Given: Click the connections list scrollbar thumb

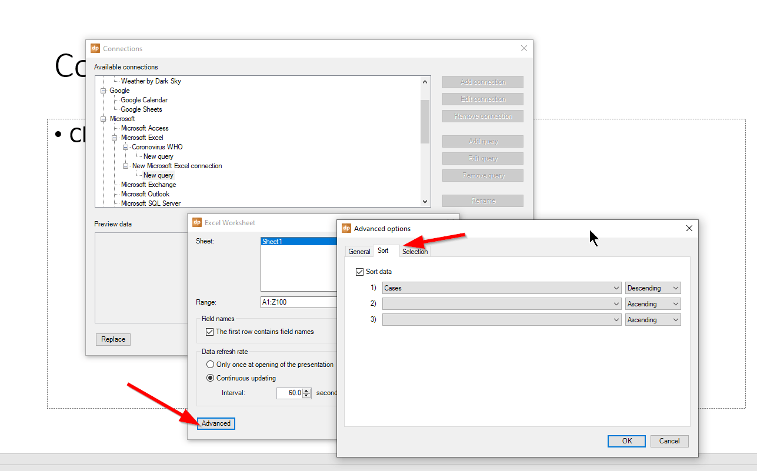Looking at the screenshot, I should [x=425, y=121].
